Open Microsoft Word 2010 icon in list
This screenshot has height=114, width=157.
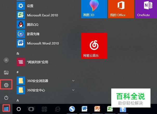tap(21, 43)
